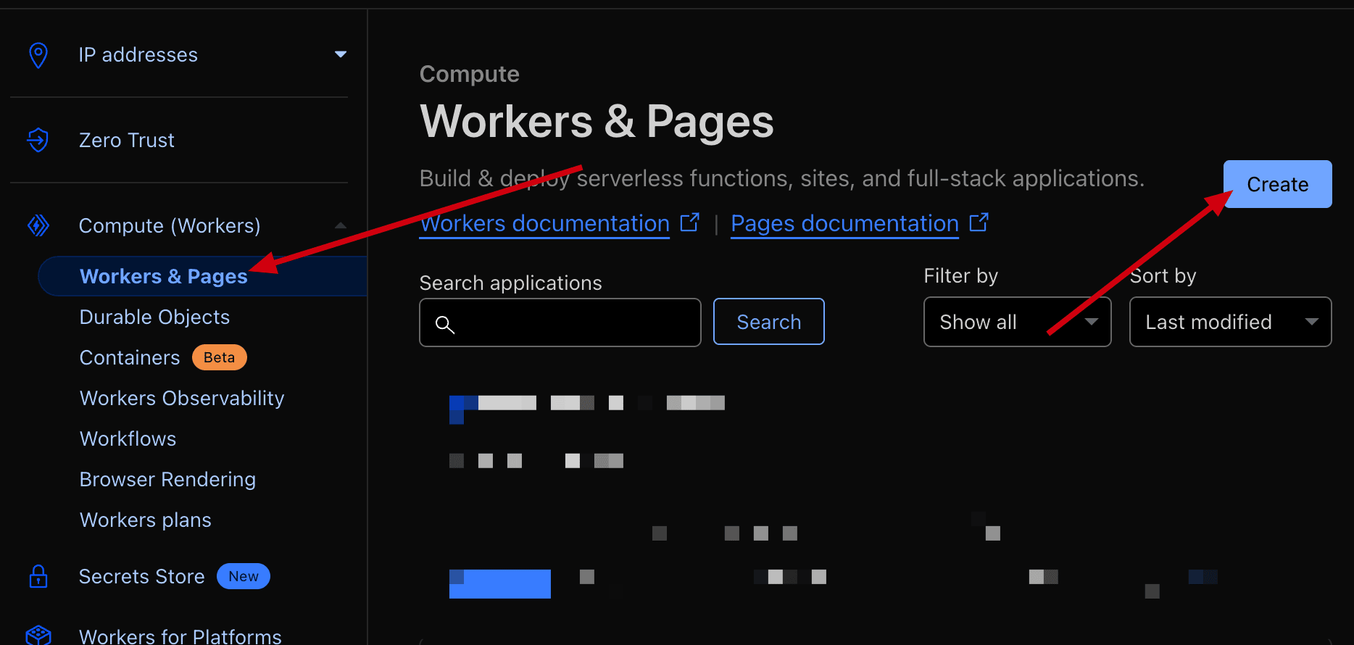Select Compute (Workers) sidebar item
The width and height of the screenshot is (1354, 645).
point(170,225)
